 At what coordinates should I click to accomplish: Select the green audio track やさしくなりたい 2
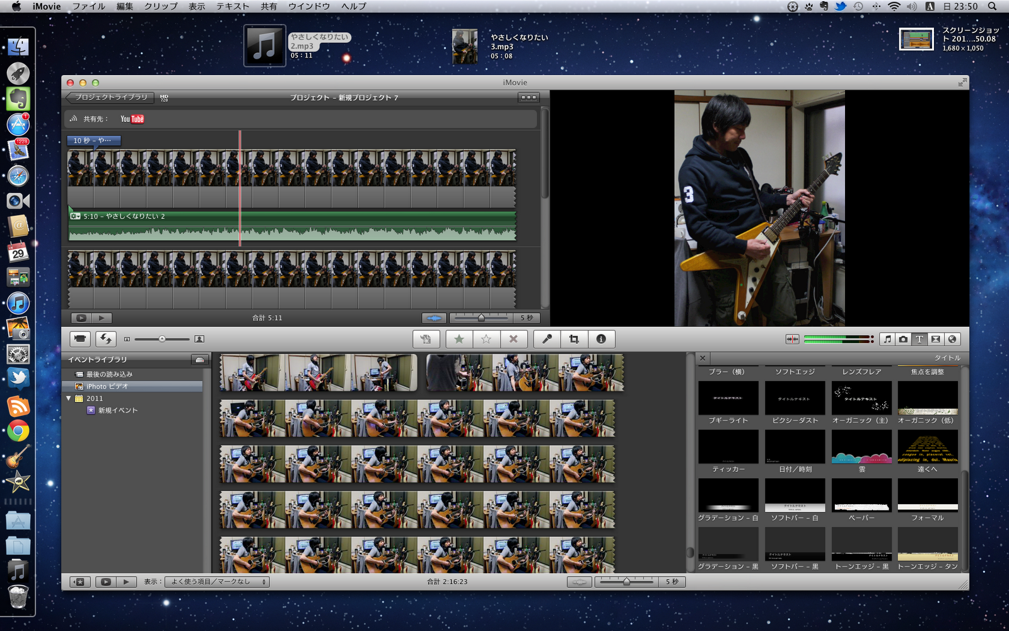point(292,225)
